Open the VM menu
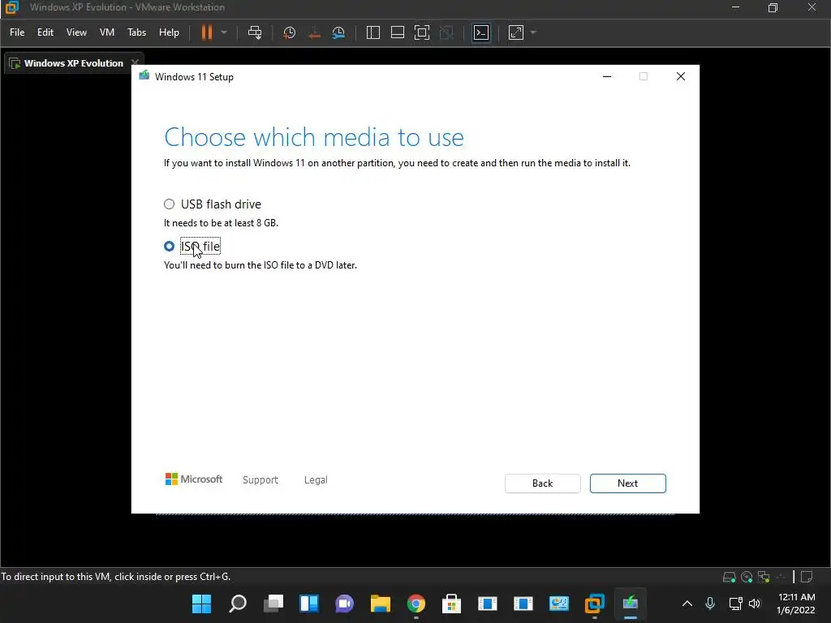The image size is (831, 623). [x=107, y=32]
